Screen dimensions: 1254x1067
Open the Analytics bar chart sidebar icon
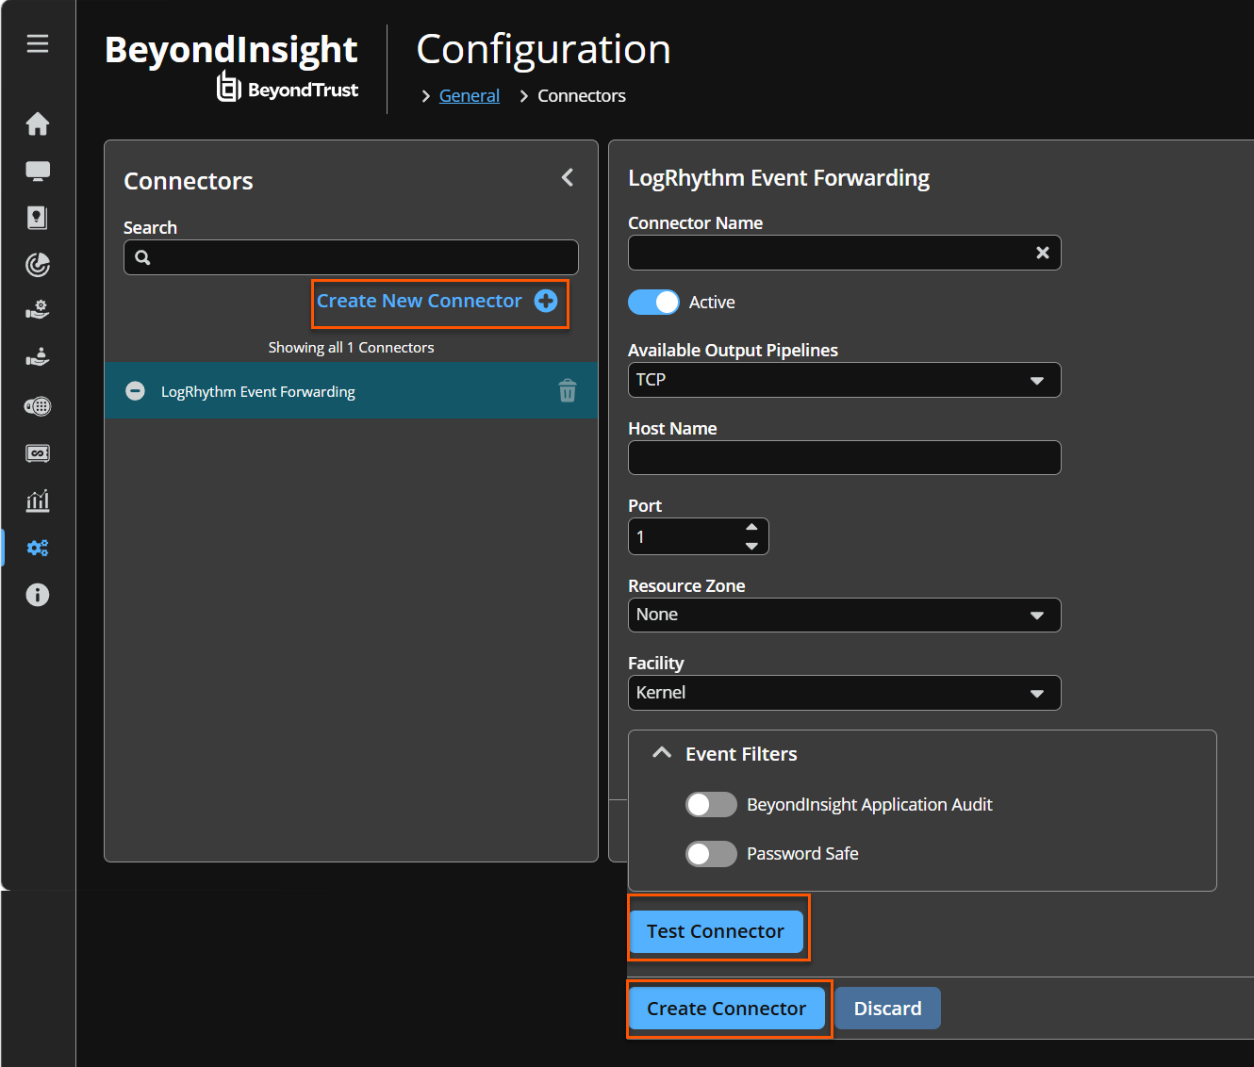click(x=38, y=501)
